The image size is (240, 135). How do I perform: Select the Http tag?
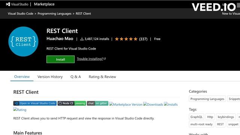210,117
